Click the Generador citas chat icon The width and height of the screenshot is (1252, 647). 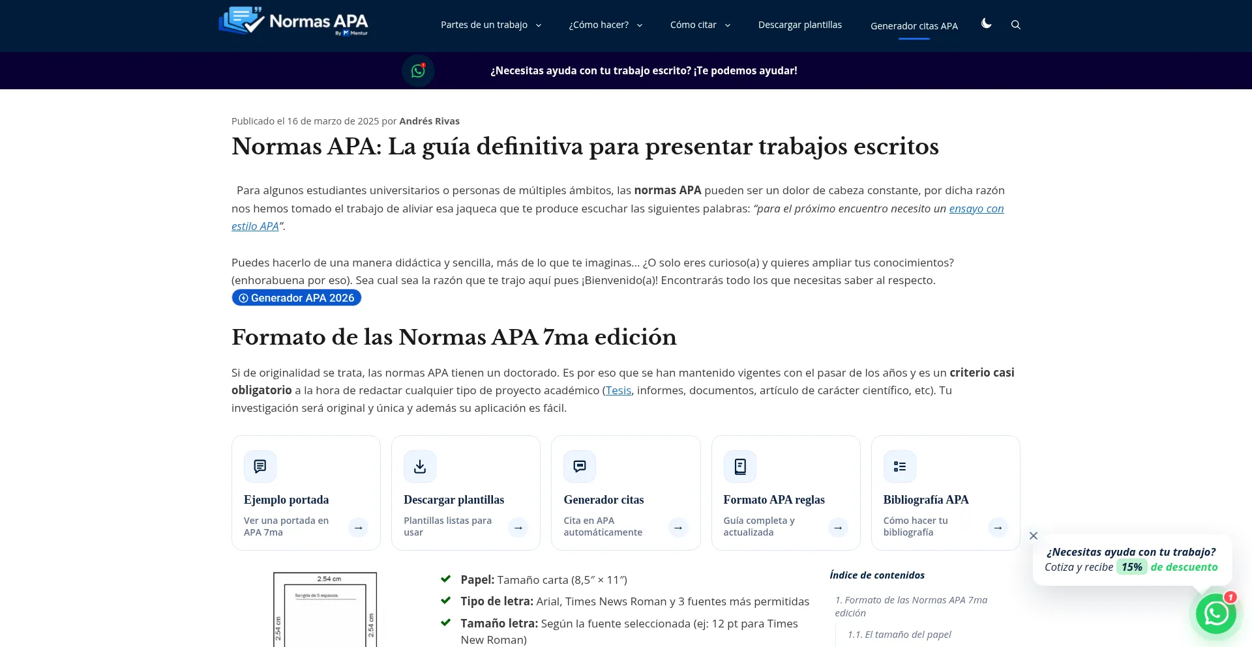pyautogui.click(x=580, y=467)
